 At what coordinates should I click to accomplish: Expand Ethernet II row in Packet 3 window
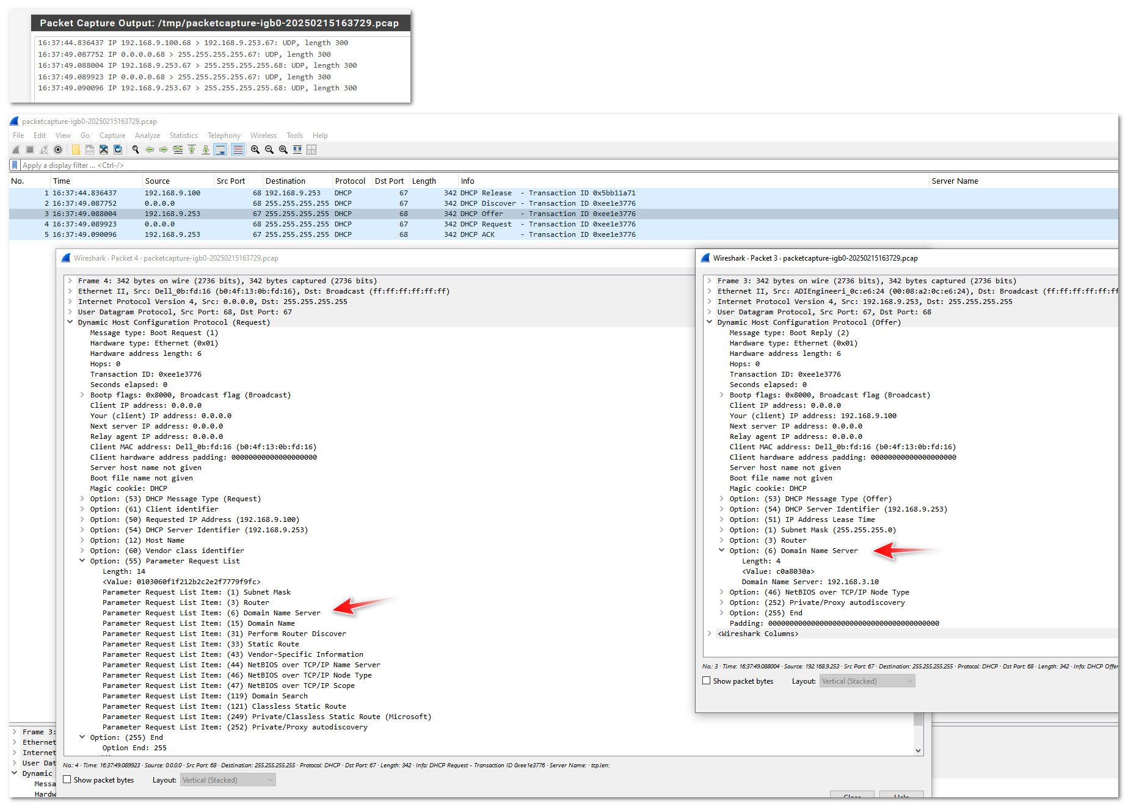click(x=710, y=291)
